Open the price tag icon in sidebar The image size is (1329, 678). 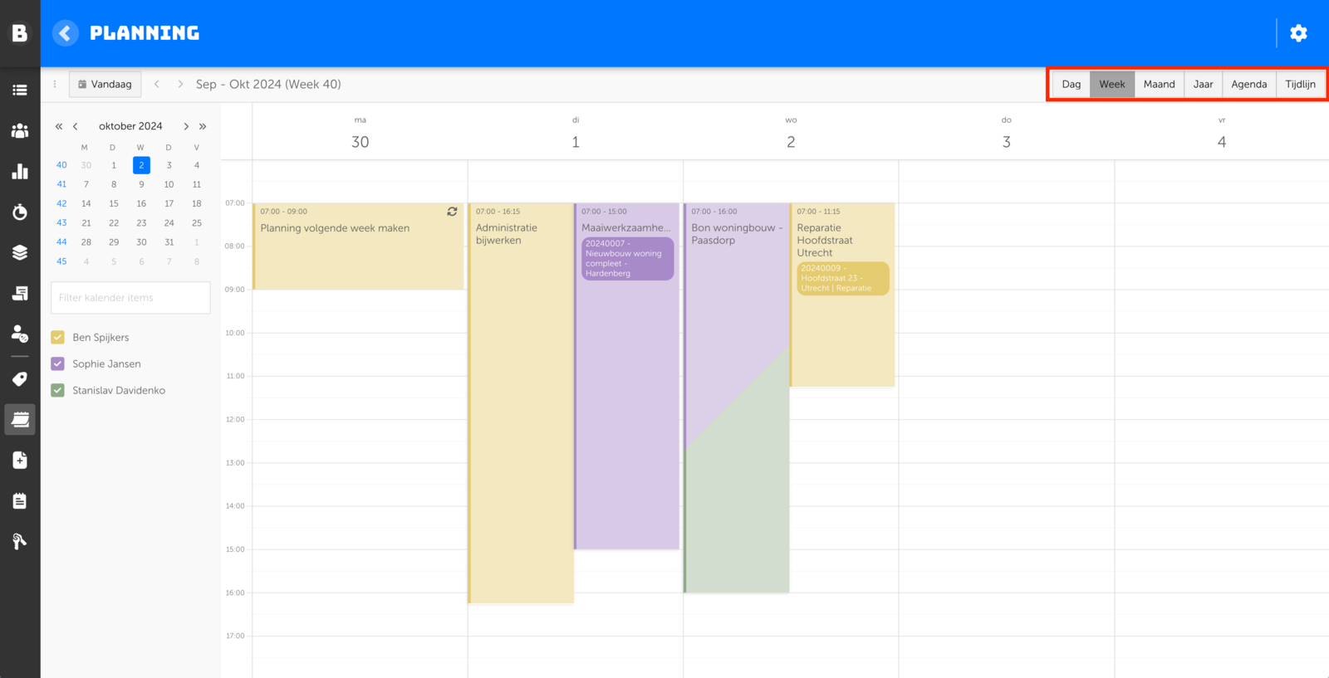pyautogui.click(x=20, y=379)
